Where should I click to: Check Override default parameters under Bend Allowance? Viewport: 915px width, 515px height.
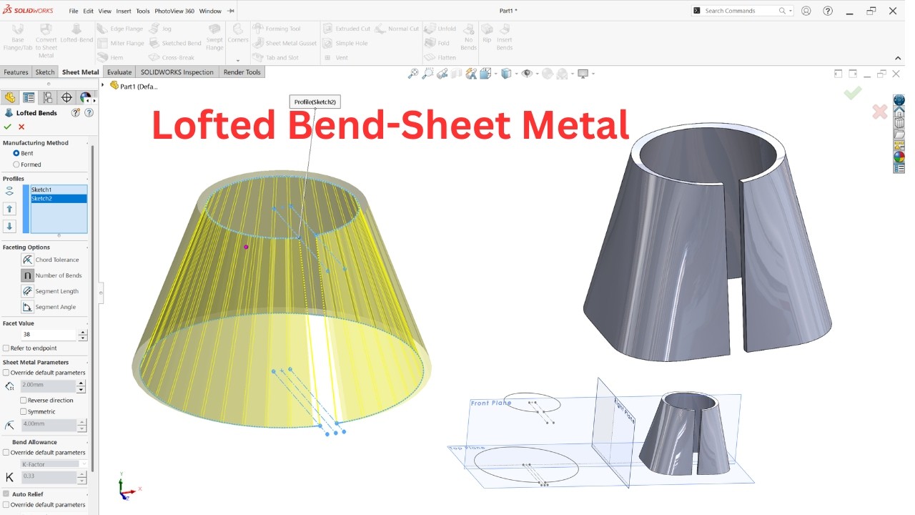point(6,453)
